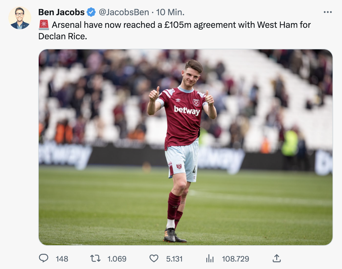The image size is (342, 269).
Task: Click the blue verified checkmark badge
Action: (x=91, y=12)
